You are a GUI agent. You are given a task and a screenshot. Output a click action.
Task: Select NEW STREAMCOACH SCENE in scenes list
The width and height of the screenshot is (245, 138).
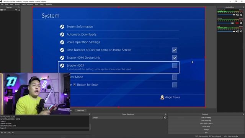(44, 119)
